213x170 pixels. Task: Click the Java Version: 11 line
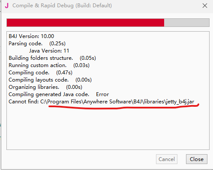click(x=49, y=51)
